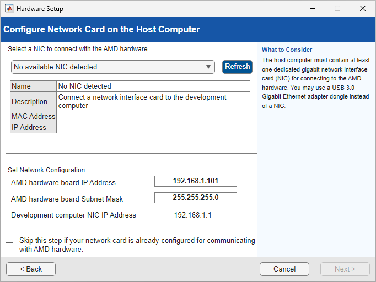Click the Development computer NIC IP value
The width and height of the screenshot is (376, 282).
(x=193, y=215)
